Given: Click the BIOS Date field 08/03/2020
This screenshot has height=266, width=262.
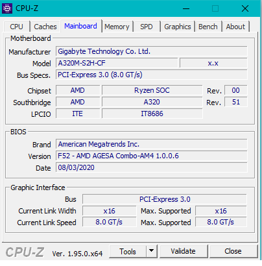Looking at the screenshot, I should 151,167.
